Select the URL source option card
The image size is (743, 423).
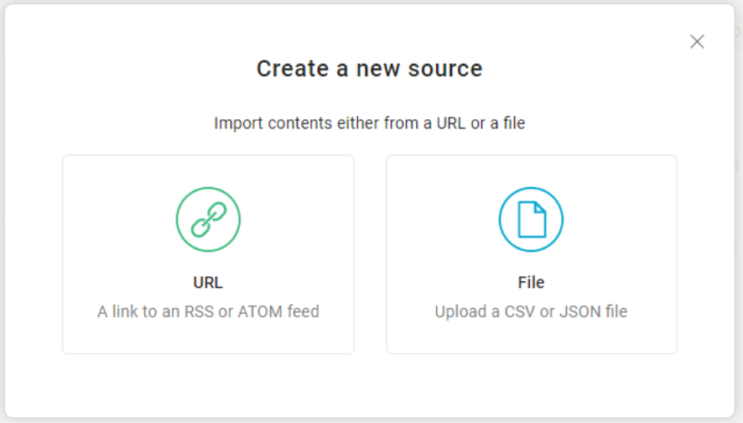tap(208, 253)
